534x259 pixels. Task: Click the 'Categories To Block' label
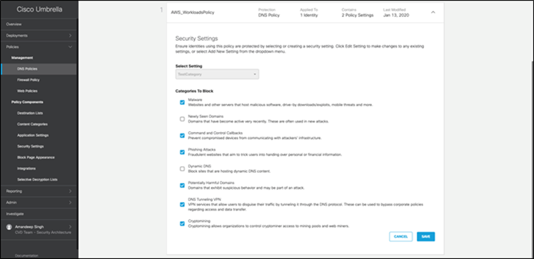coord(195,91)
